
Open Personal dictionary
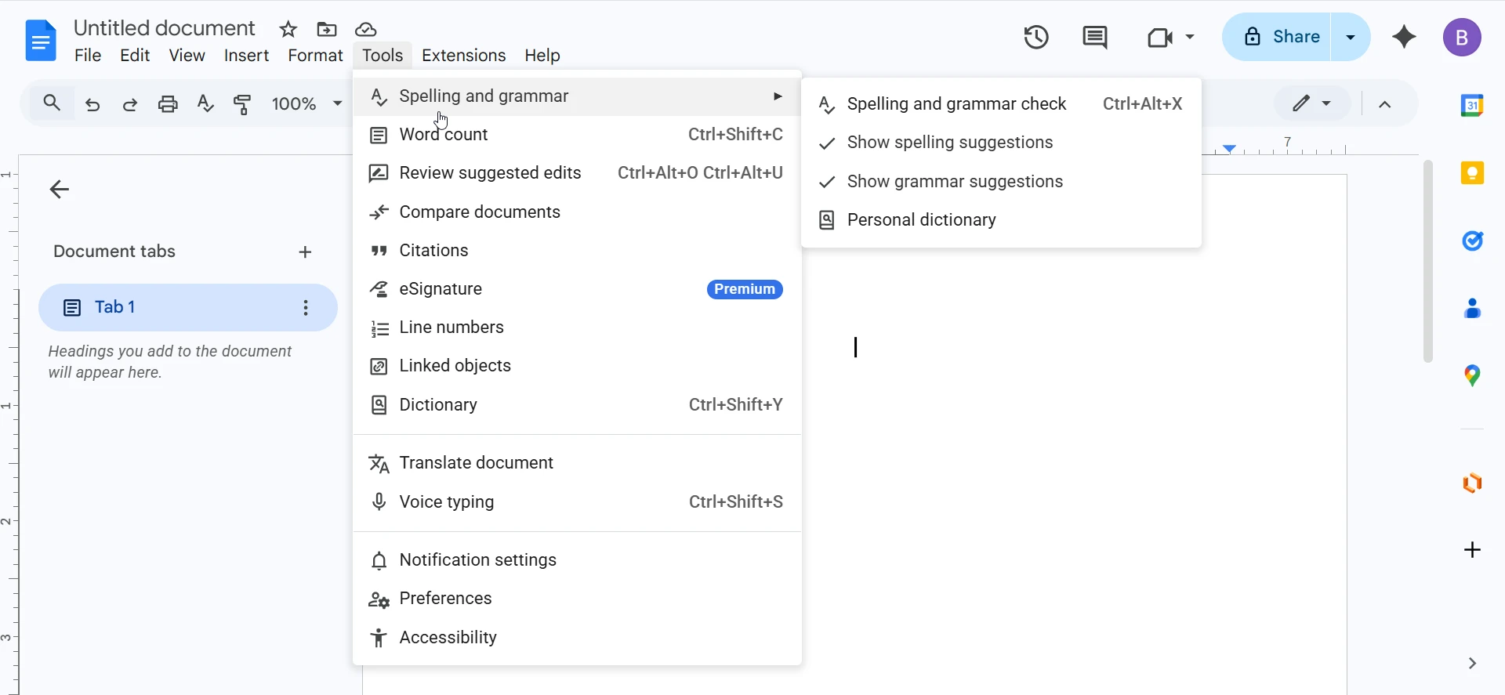click(921, 220)
